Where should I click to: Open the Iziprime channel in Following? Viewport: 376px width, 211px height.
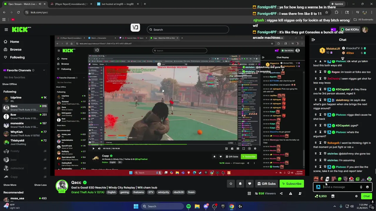tap(25, 99)
